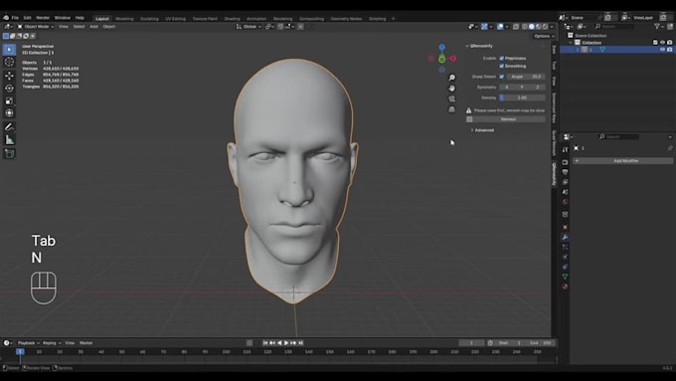Select the Rotate tool in the left toolbar

tap(9, 88)
